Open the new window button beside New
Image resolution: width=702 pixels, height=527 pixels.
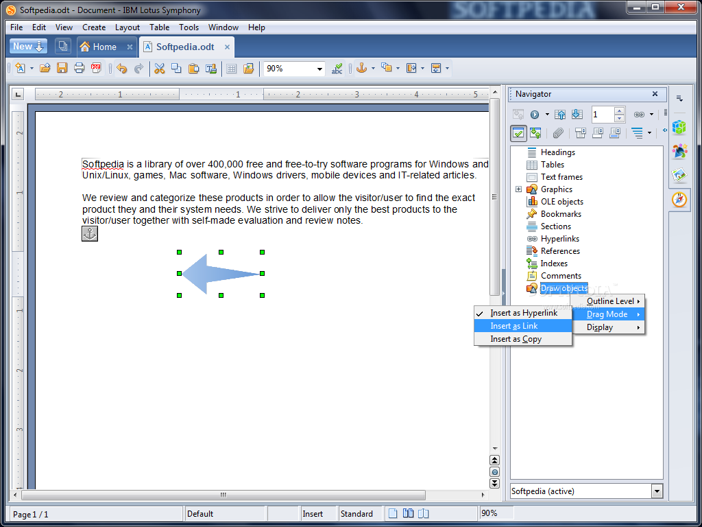tap(63, 46)
